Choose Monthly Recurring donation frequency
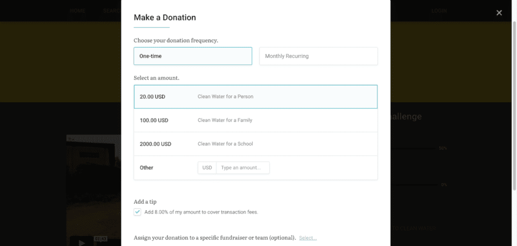The width and height of the screenshot is (517, 246). click(319, 56)
